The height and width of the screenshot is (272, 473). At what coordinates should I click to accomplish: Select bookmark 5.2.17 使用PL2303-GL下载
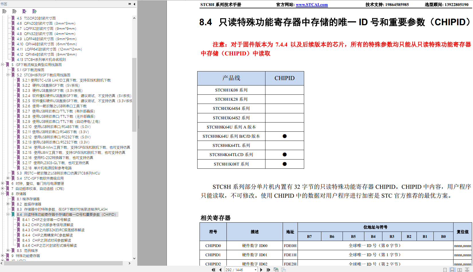coord(56,163)
